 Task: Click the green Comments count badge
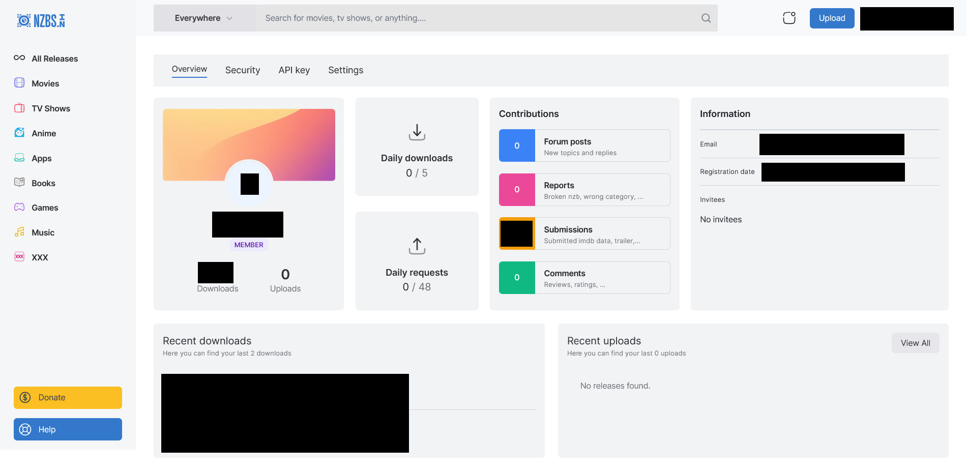(x=517, y=278)
